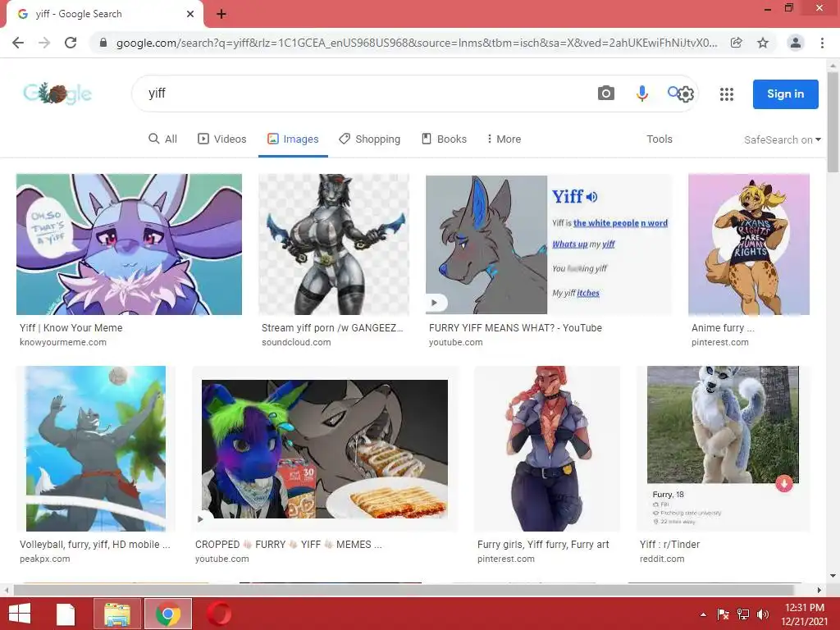Open search settings gear icon
The image size is (840, 630).
[x=686, y=94]
